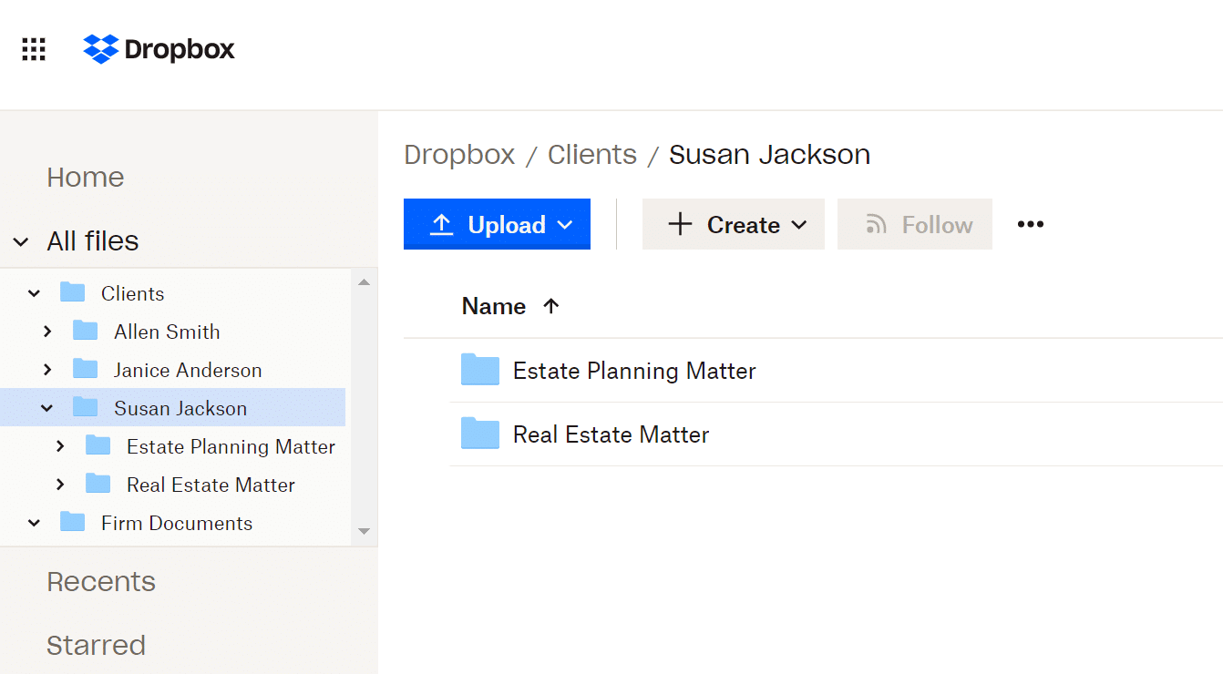1223x674 pixels.
Task: Go to Home in the sidebar
Action: pos(86,178)
